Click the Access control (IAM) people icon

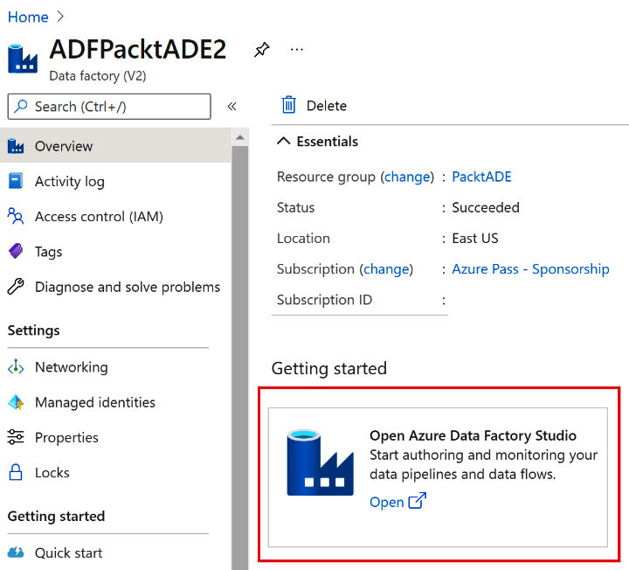(16, 216)
